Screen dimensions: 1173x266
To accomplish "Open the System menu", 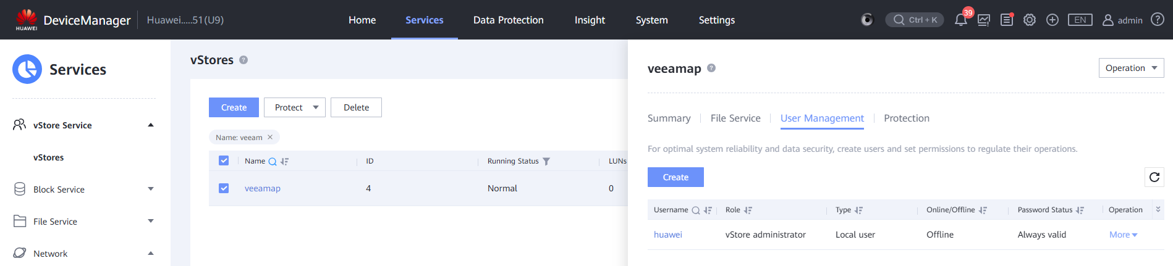I will click(652, 20).
